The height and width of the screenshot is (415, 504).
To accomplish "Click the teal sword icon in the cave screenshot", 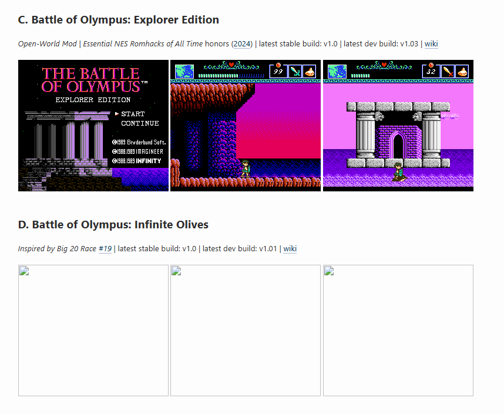I will pos(294,71).
